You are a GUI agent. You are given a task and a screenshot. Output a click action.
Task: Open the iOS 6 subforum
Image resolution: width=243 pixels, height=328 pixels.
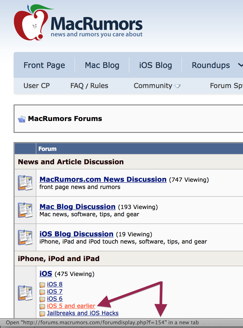coord(55,299)
